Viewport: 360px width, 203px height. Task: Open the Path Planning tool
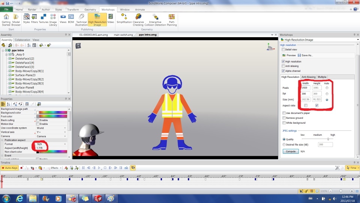click(172, 20)
